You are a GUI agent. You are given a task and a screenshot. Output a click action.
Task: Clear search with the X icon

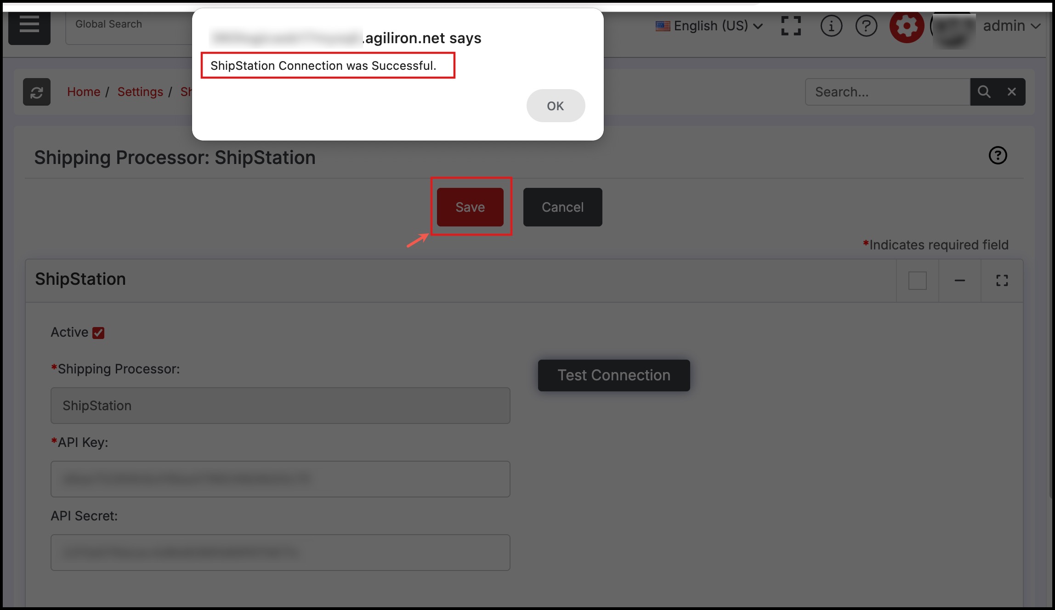[x=1011, y=92]
